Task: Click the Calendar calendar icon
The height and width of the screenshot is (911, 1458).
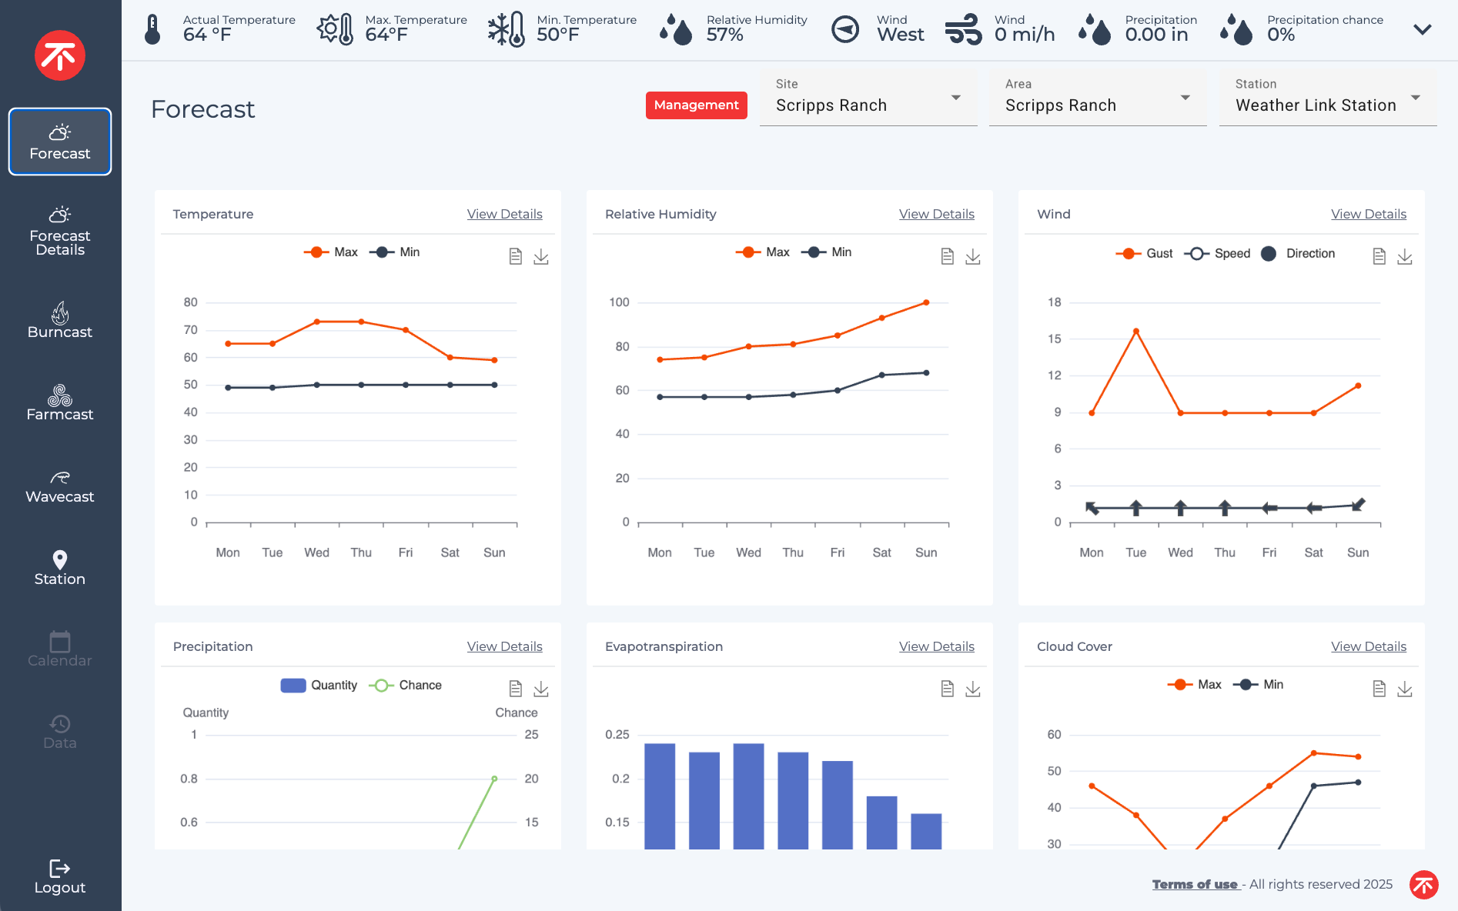Action: pyautogui.click(x=60, y=641)
